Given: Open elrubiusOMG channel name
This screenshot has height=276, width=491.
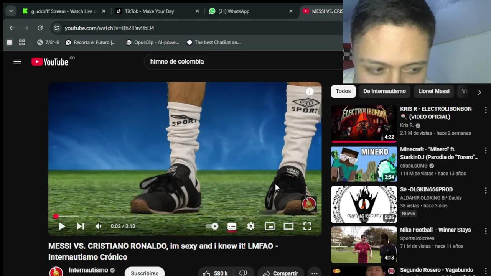Looking at the screenshot, I should (x=414, y=166).
